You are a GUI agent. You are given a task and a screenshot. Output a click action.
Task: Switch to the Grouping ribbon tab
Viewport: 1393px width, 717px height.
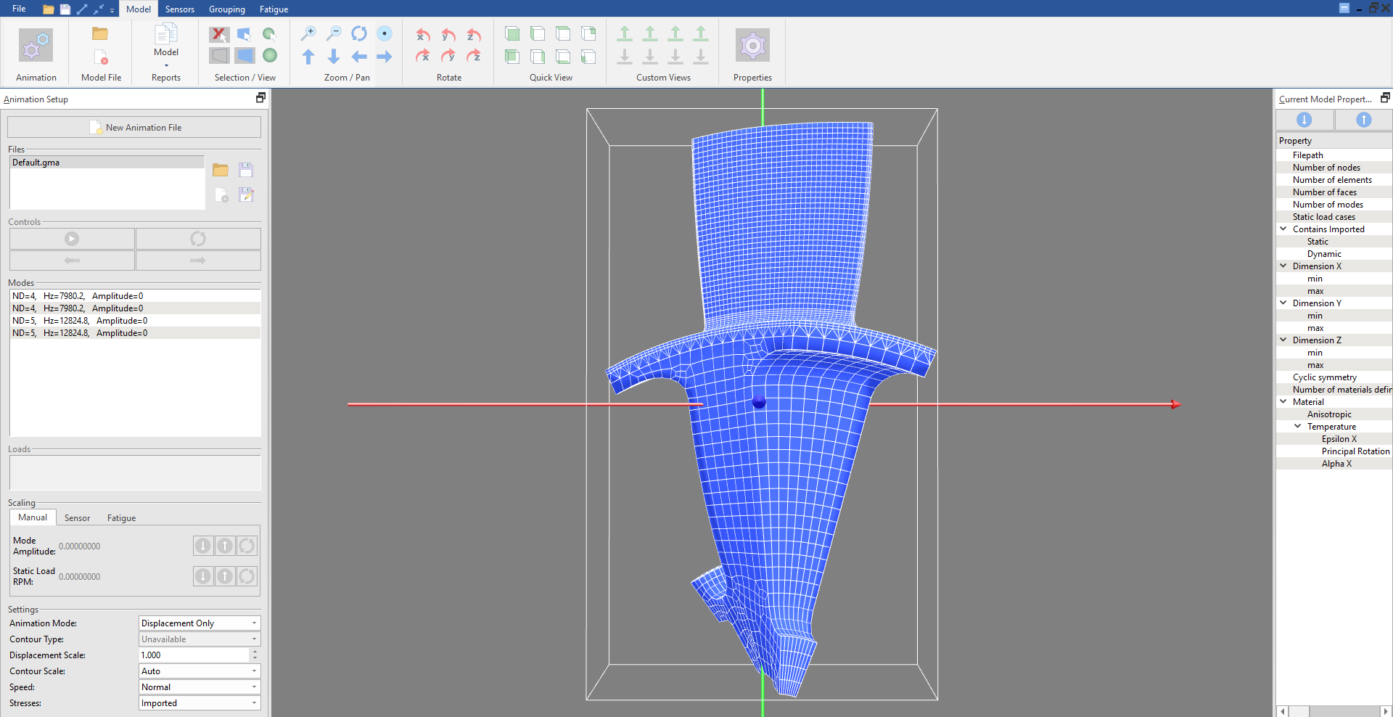[227, 9]
